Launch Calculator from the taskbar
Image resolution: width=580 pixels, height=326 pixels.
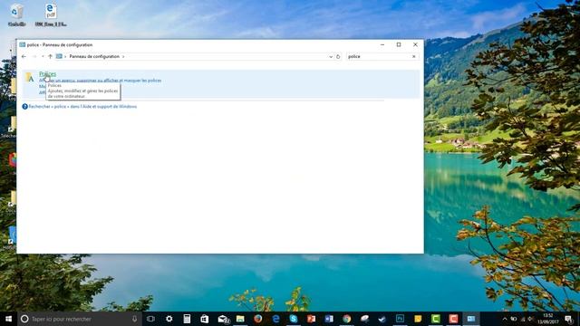[187, 319]
